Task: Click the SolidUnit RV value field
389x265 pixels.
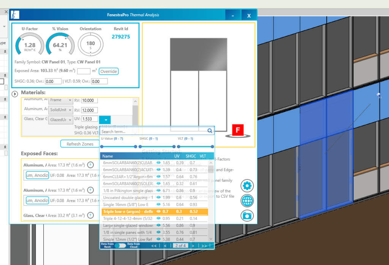Action: [x=89, y=110]
